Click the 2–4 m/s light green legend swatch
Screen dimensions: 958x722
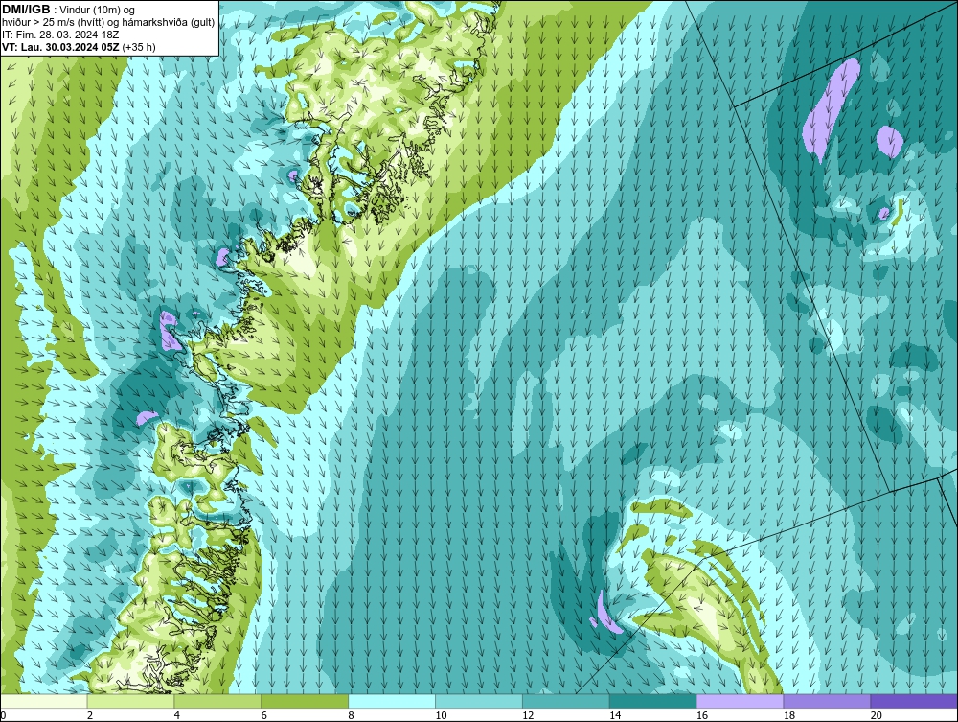click(130, 701)
